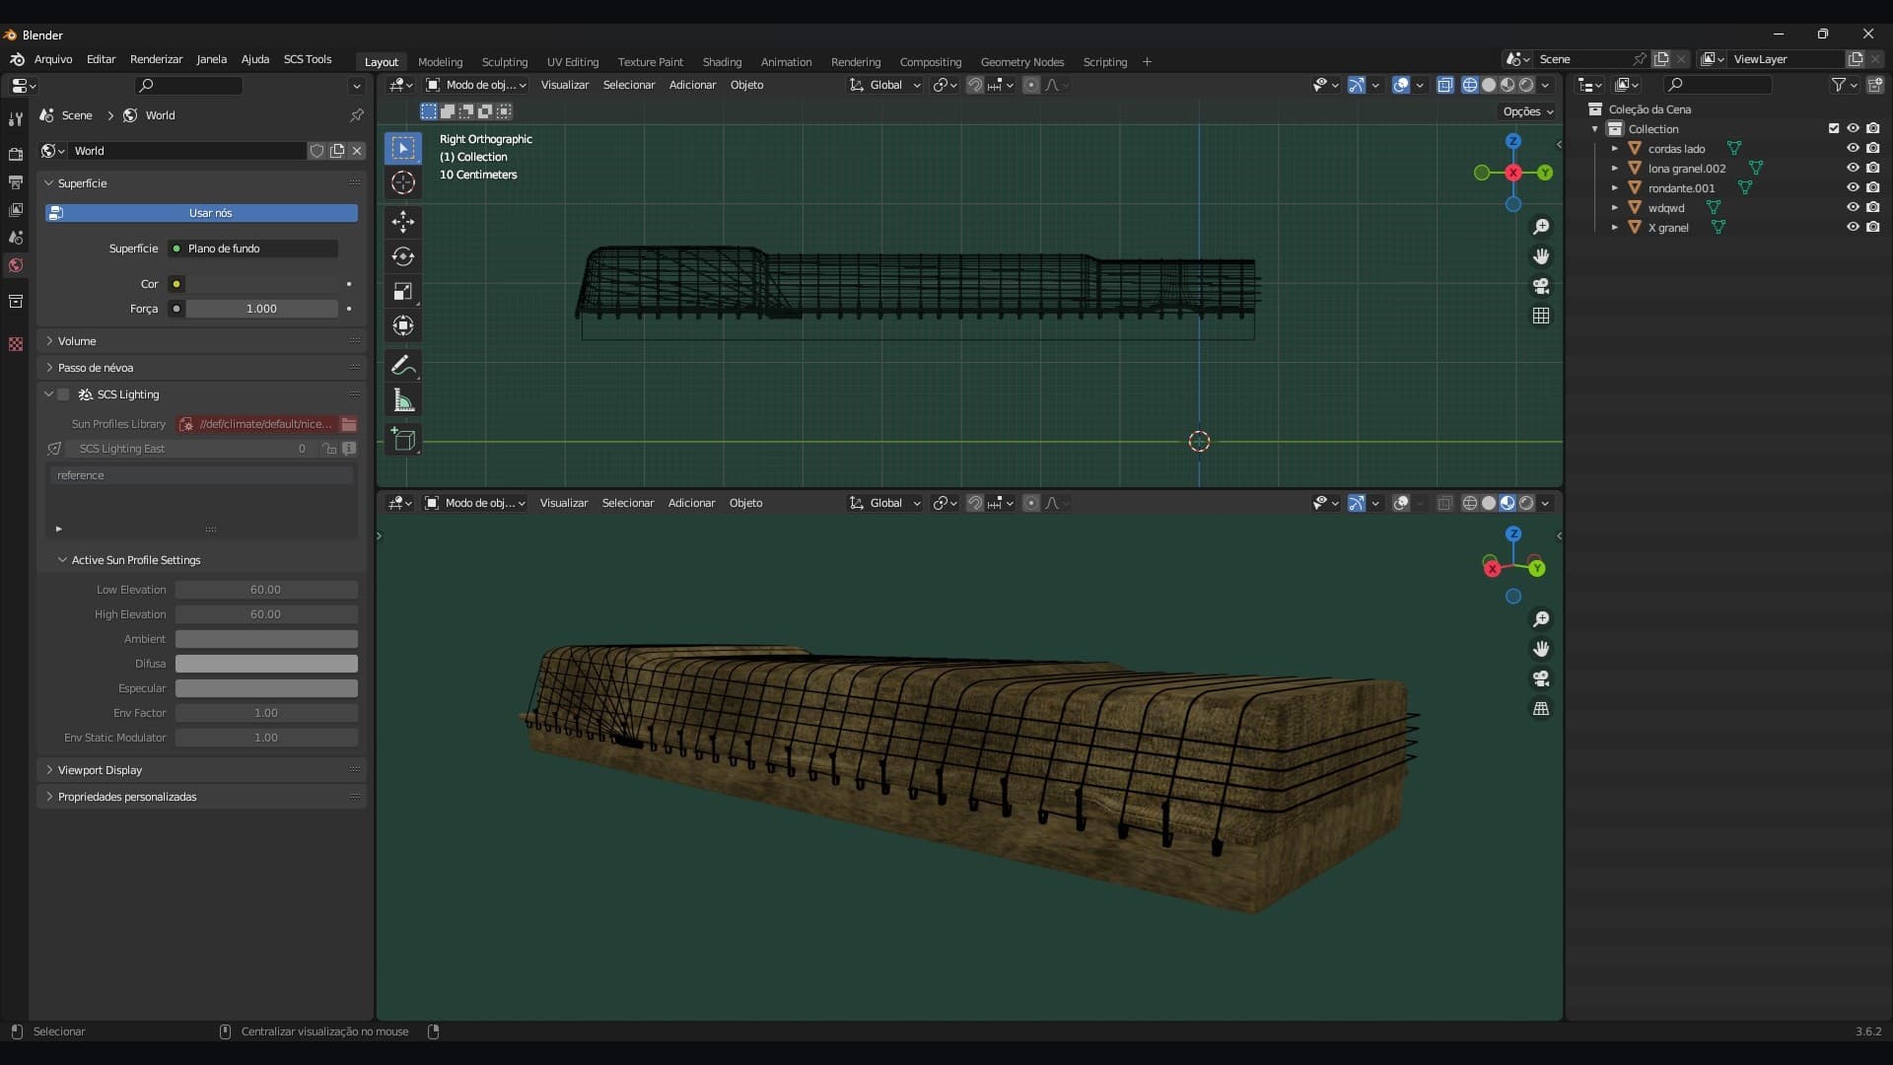Activate the Transform tool
This screenshot has width=1893, height=1065.
[x=402, y=325]
